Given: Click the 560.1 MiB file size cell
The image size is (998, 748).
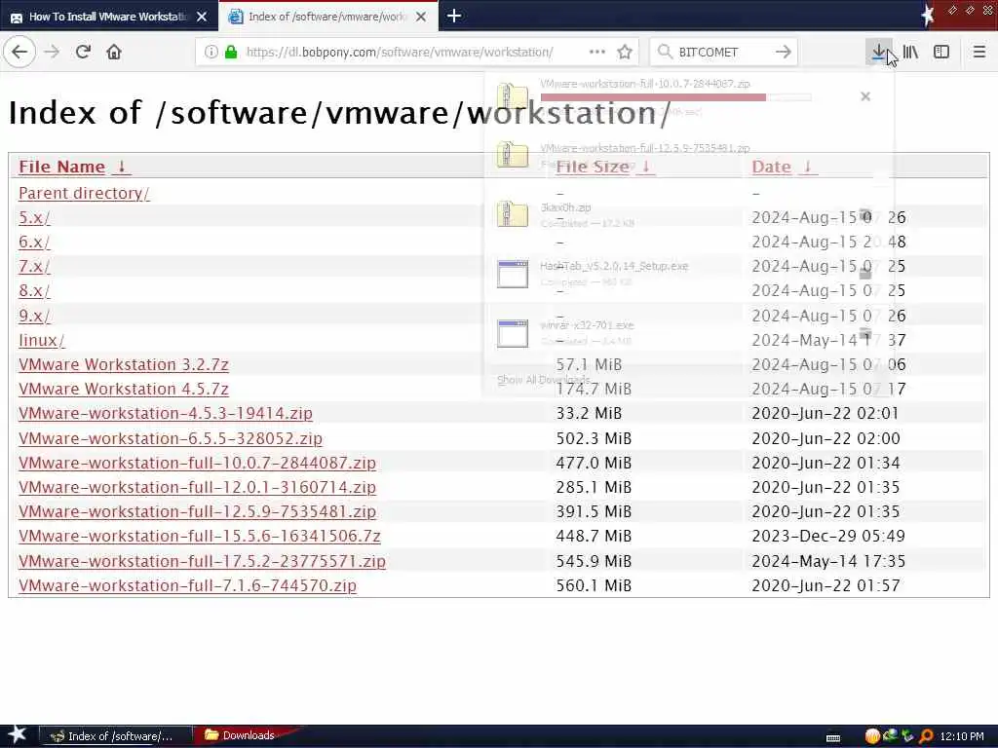Looking at the screenshot, I should (594, 585).
